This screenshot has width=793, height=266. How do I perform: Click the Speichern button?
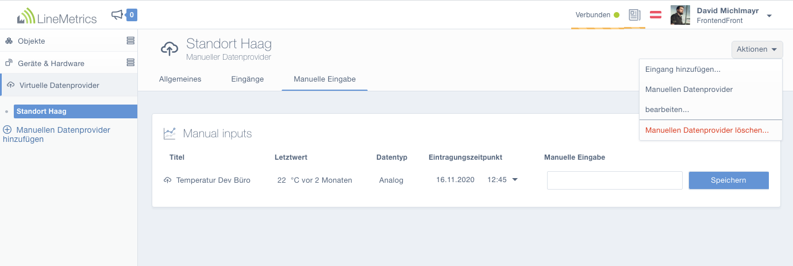point(729,180)
